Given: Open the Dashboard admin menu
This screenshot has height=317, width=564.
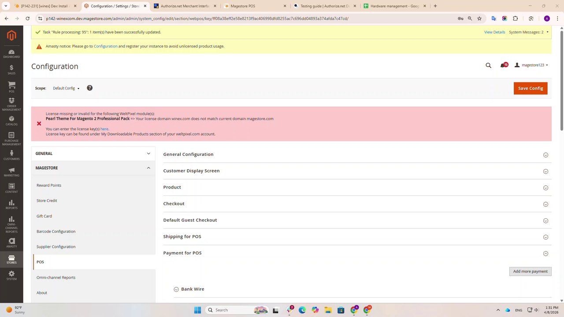Looking at the screenshot, I should [x=11, y=54].
